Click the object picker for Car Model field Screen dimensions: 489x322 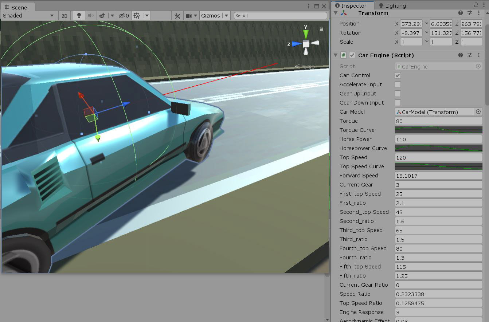478,112
